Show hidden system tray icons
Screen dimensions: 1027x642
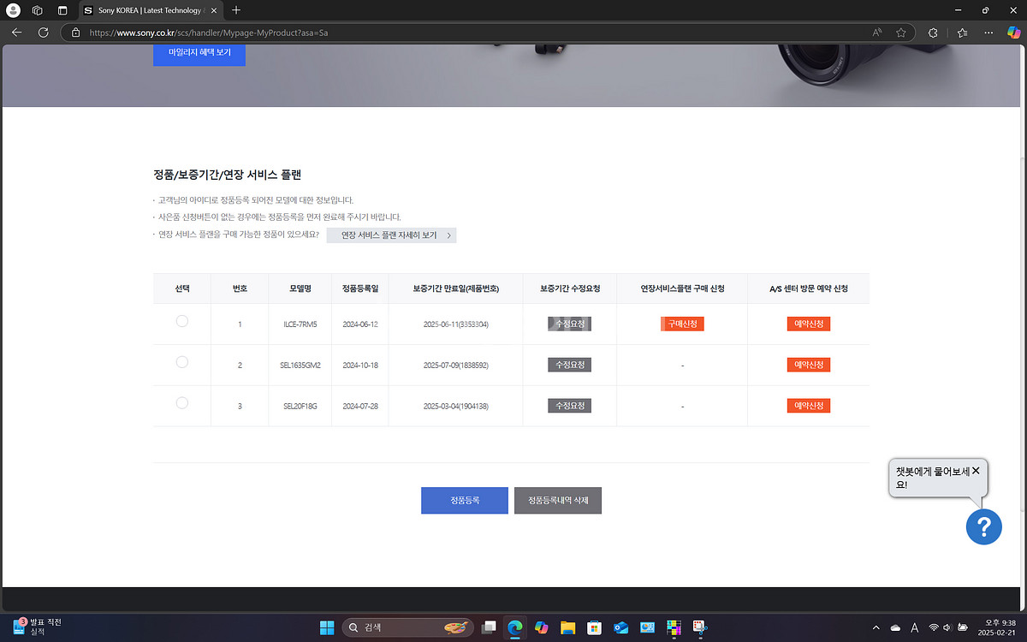click(x=876, y=627)
